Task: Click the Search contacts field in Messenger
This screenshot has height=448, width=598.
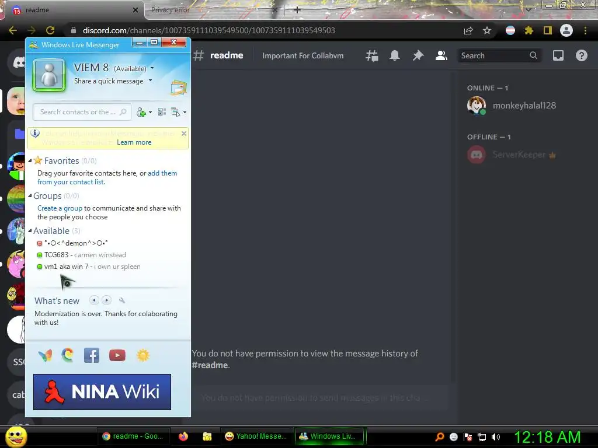Action: coord(82,112)
